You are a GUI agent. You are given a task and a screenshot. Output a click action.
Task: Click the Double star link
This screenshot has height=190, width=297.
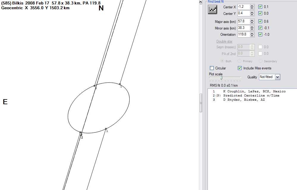(224, 41)
